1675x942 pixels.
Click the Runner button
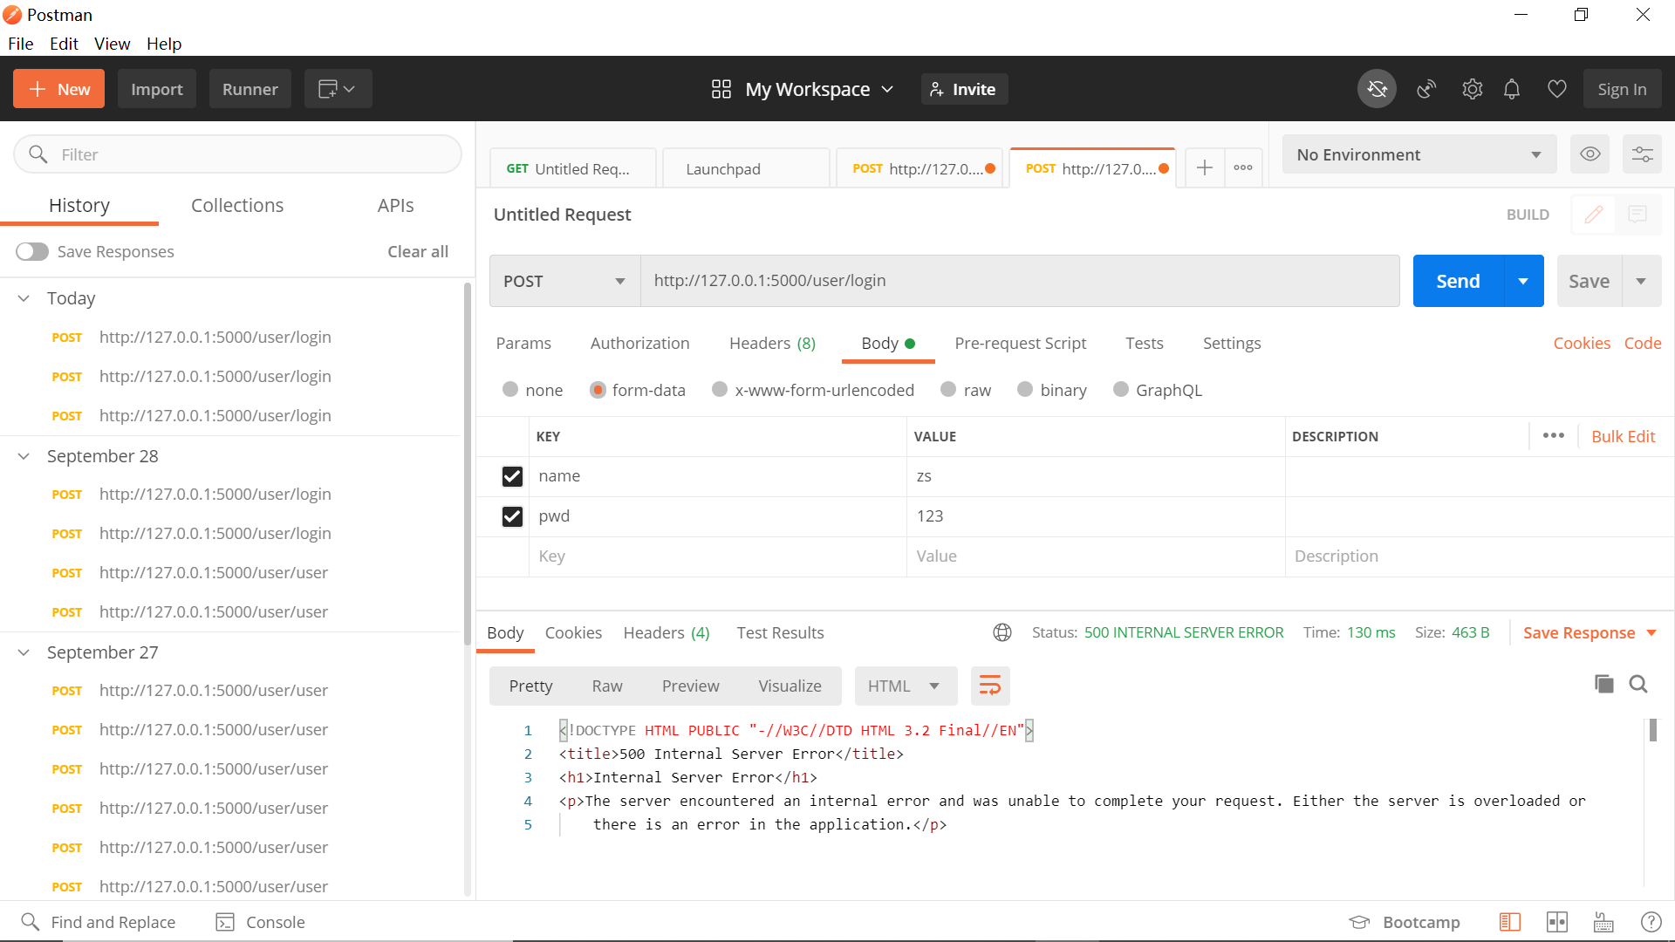pyautogui.click(x=250, y=89)
